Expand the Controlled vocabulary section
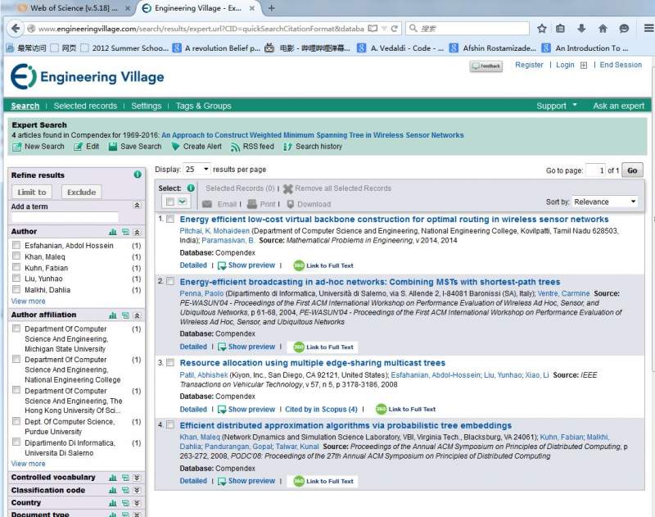 coord(137,478)
